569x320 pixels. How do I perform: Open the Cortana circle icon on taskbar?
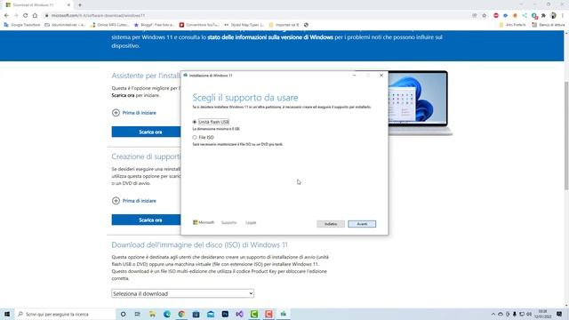tap(123, 314)
